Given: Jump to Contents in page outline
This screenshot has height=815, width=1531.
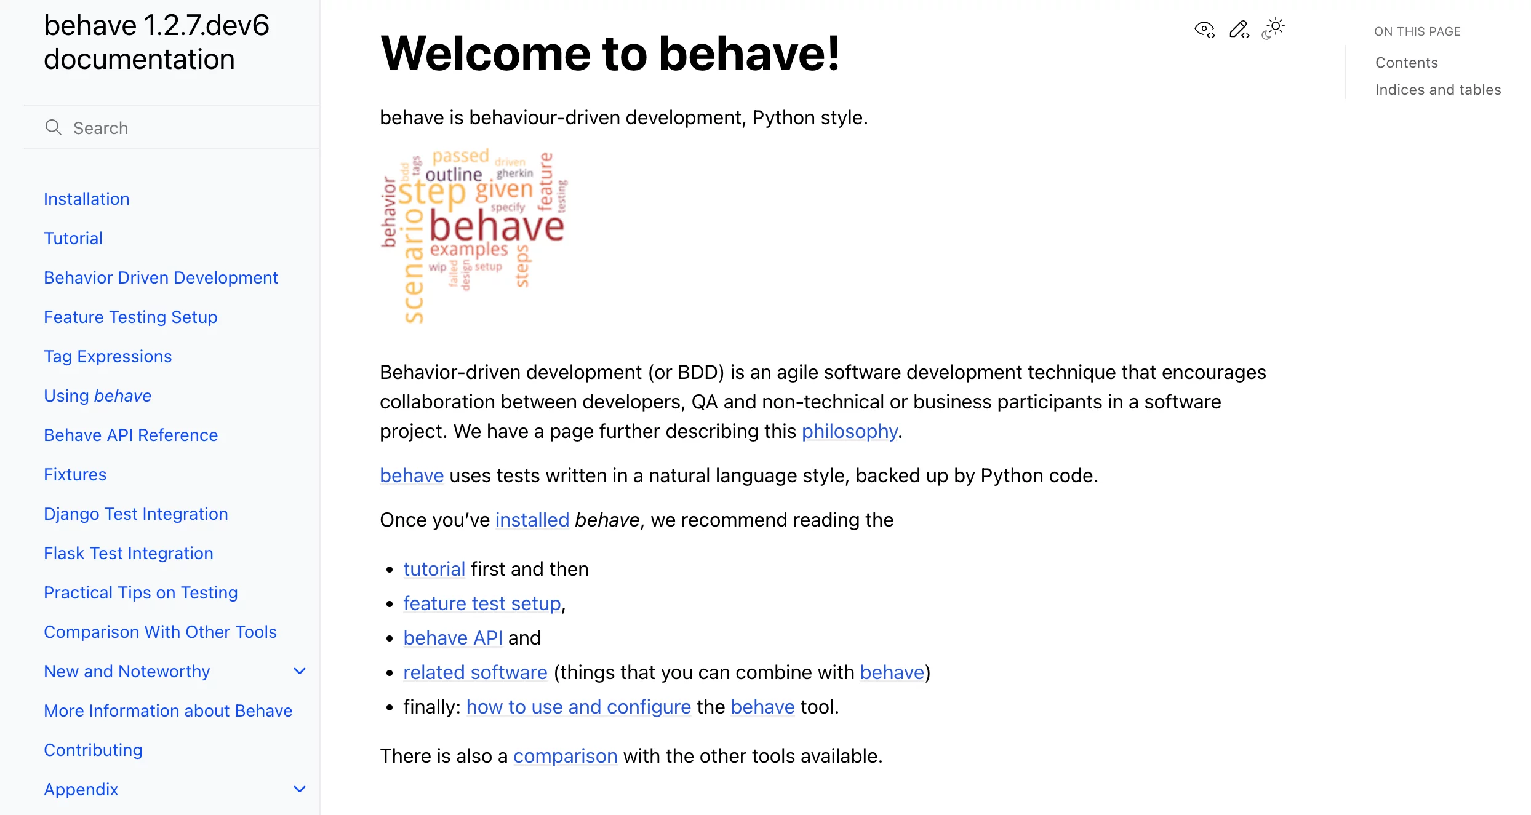Looking at the screenshot, I should [x=1406, y=63].
